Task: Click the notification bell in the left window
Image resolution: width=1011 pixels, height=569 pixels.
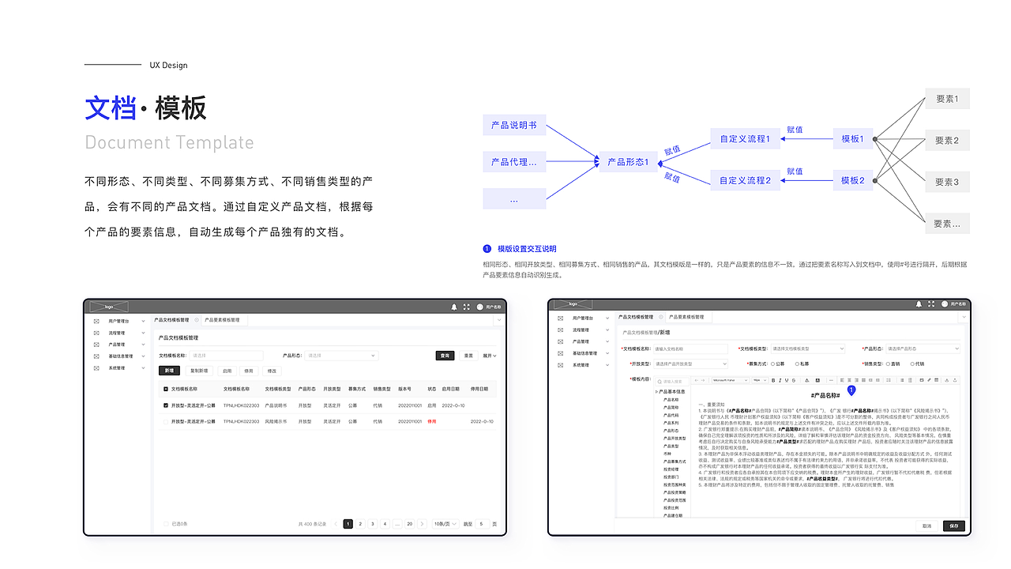Action: (x=454, y=307)
